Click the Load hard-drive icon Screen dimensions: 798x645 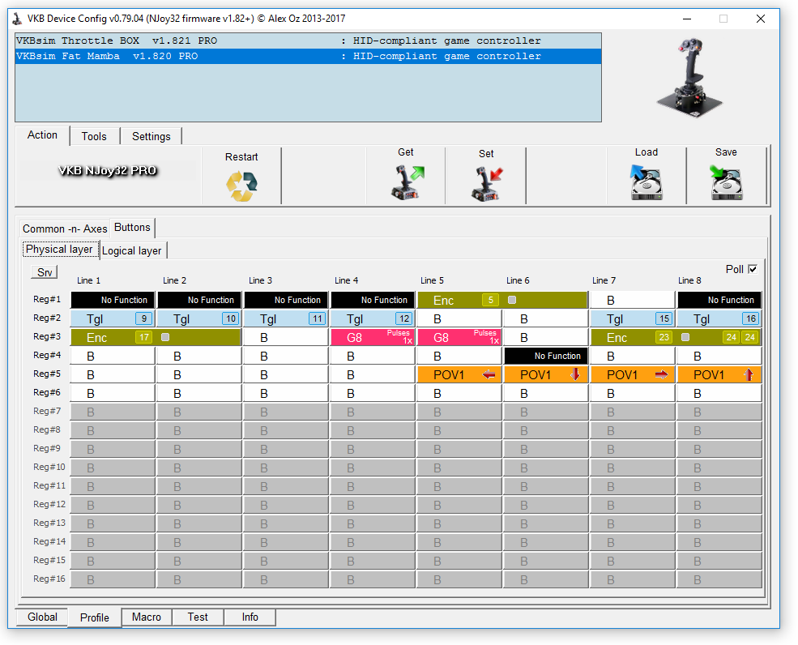click(x=647, y=182)
